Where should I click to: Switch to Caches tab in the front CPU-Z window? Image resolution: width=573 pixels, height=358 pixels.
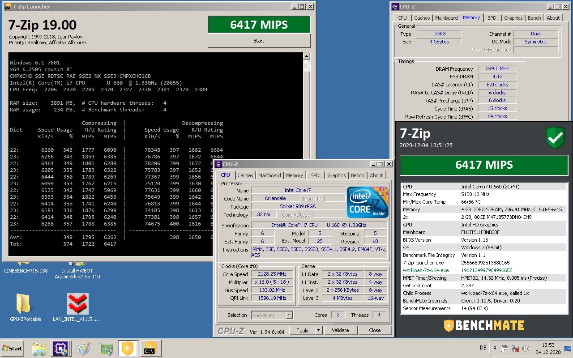(245, 175)
